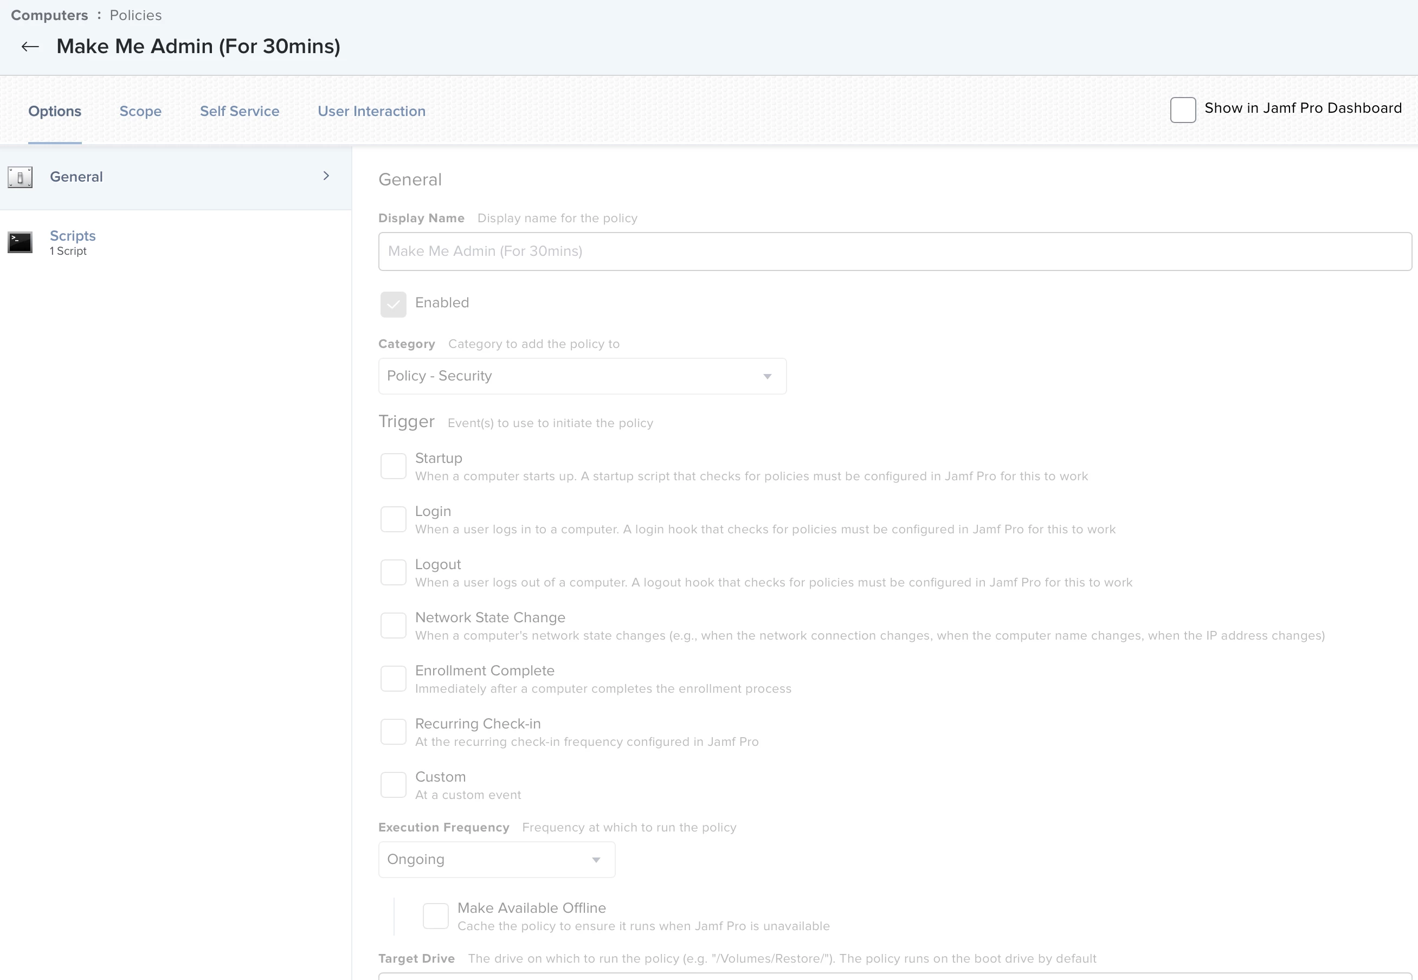Click the General heading in main panel

[x=410, y=179]
